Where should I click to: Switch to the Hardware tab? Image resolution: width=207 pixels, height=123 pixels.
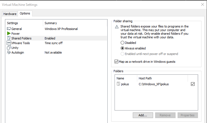point(10,14)
